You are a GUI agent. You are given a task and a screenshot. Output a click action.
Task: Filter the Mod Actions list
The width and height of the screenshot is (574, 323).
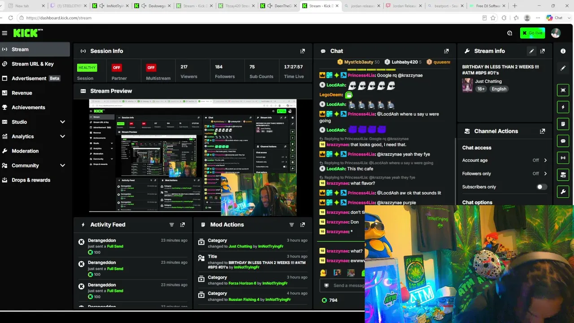291,225
